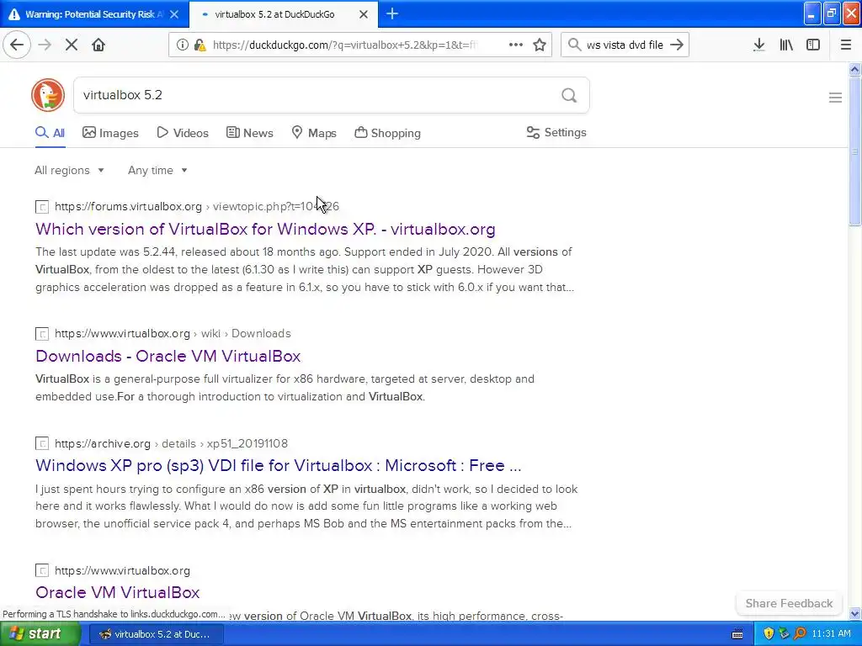
Task: Expand the All regions dropdown
Action: (69, 170)
